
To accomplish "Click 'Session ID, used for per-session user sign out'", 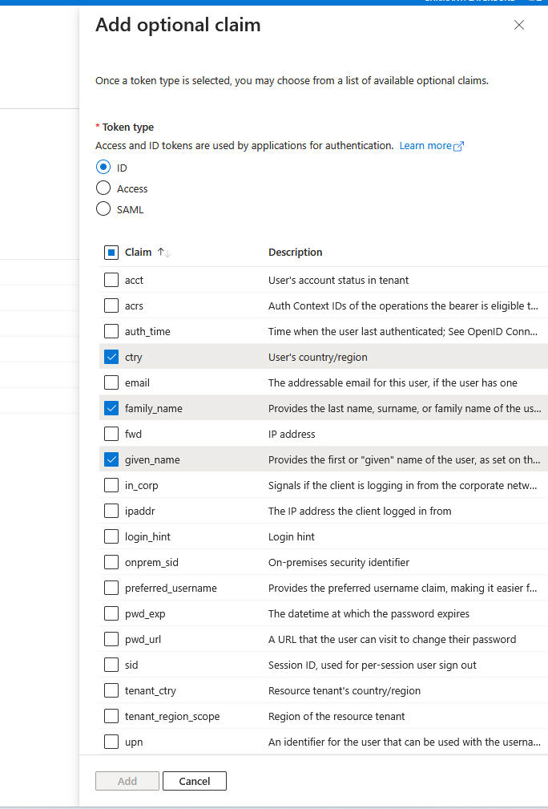I will point(373,665).
